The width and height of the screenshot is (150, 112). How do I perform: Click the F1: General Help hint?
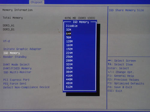point(121,76)
